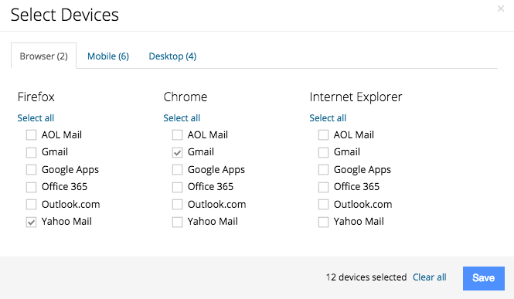The width and height of the screenshot is (514, 299).
Task: Click the Firefox column heading
Action: click(x=36, y=97)
